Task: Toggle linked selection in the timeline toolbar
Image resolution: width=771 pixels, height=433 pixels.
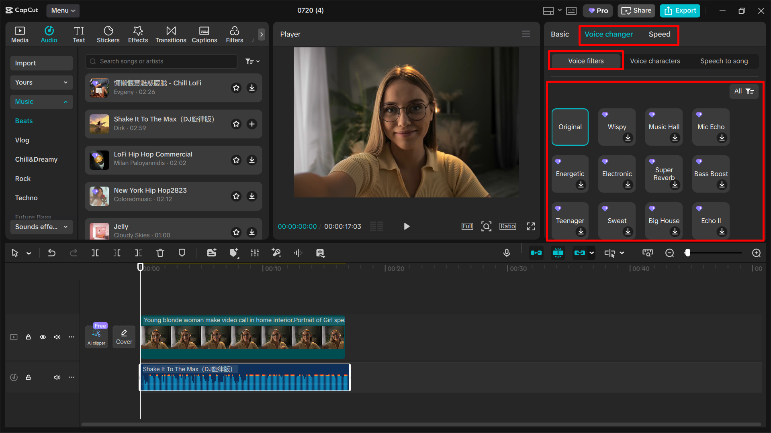Action: click(580, 253)
